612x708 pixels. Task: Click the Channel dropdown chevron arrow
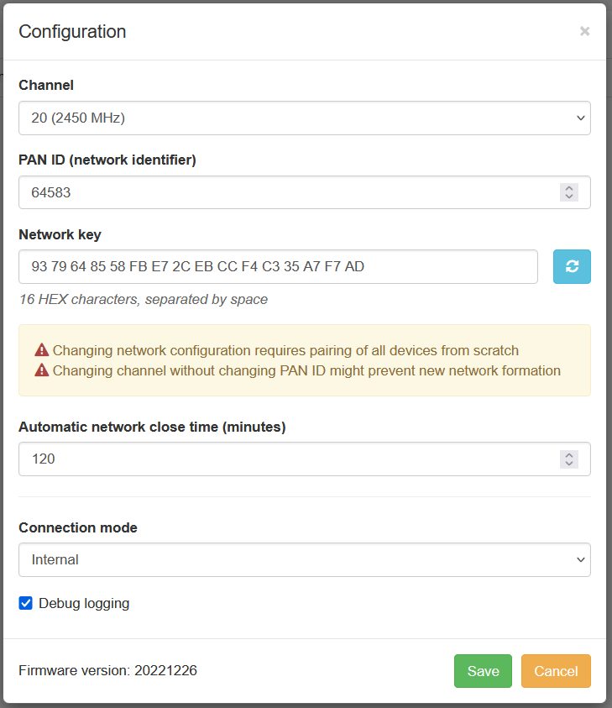point(580,118)
